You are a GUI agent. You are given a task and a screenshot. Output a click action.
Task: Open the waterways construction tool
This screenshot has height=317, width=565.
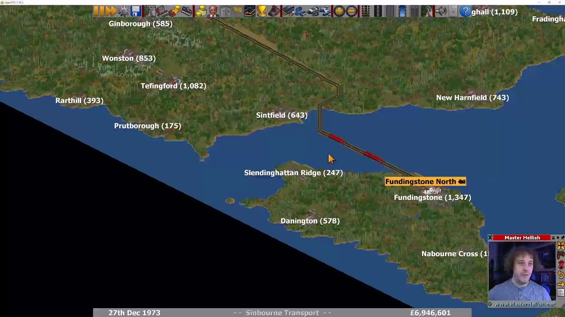point(403,11)
